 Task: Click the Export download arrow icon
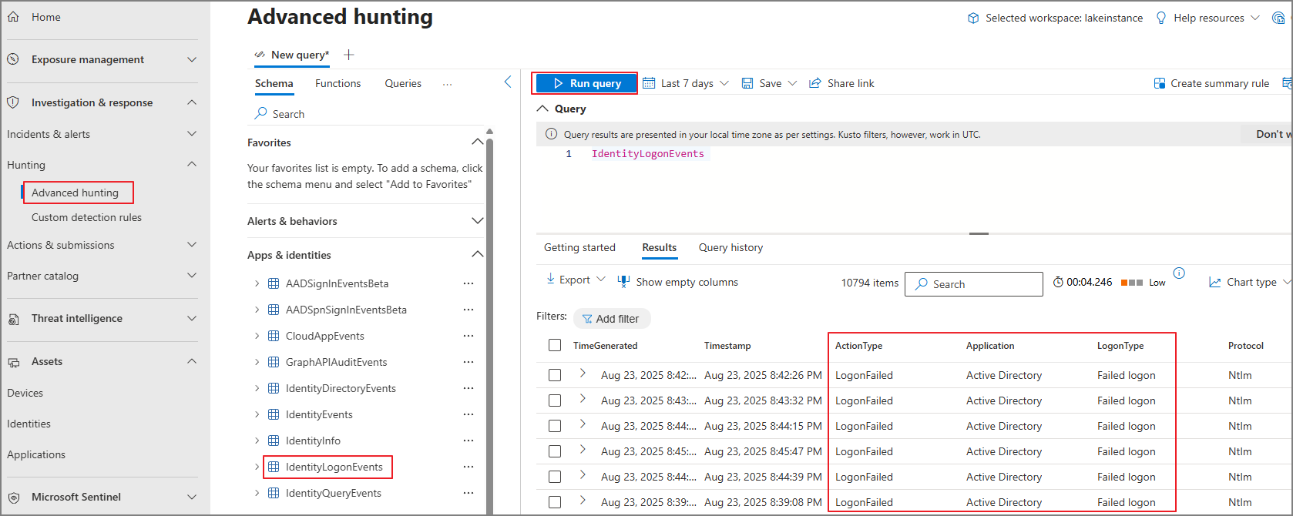551,279
